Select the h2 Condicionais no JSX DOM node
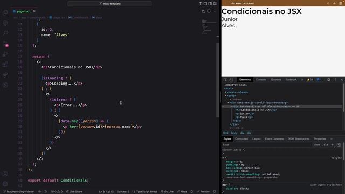The width and height of the screenshot is (345, 194). click(x=256, y=110)
